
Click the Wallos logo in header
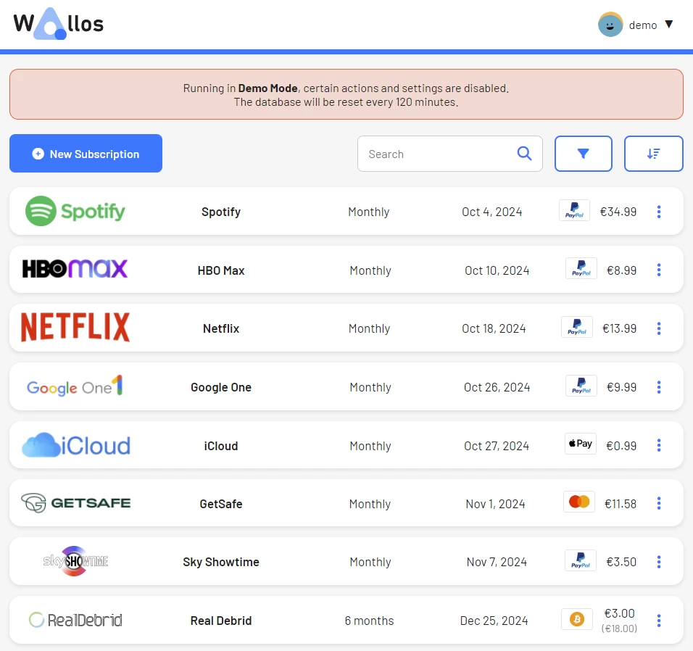click(x=59, y=24)
